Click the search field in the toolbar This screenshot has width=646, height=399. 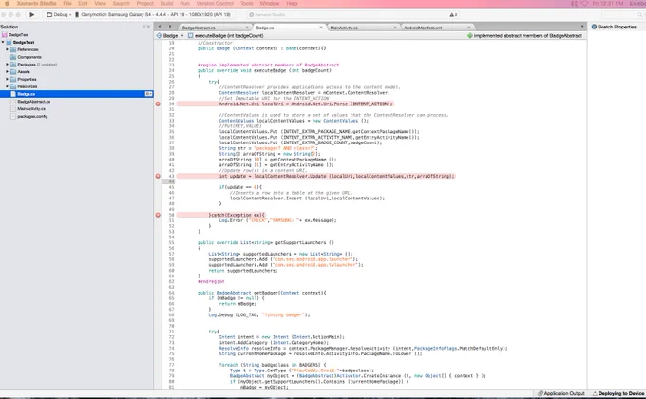(623, 15)
